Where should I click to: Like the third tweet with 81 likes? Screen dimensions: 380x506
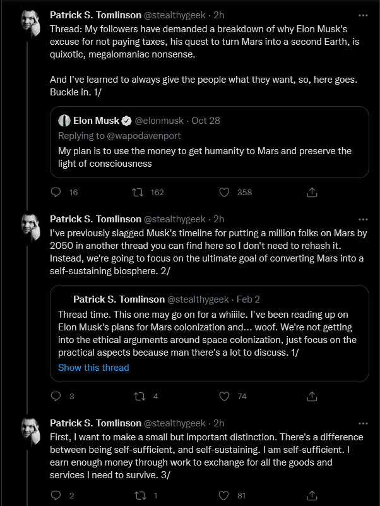(x=223, y=495)
